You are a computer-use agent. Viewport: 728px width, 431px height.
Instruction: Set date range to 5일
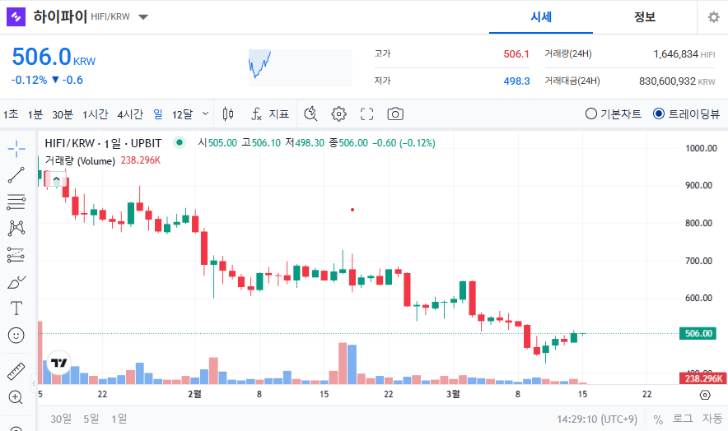pos(91,419)
